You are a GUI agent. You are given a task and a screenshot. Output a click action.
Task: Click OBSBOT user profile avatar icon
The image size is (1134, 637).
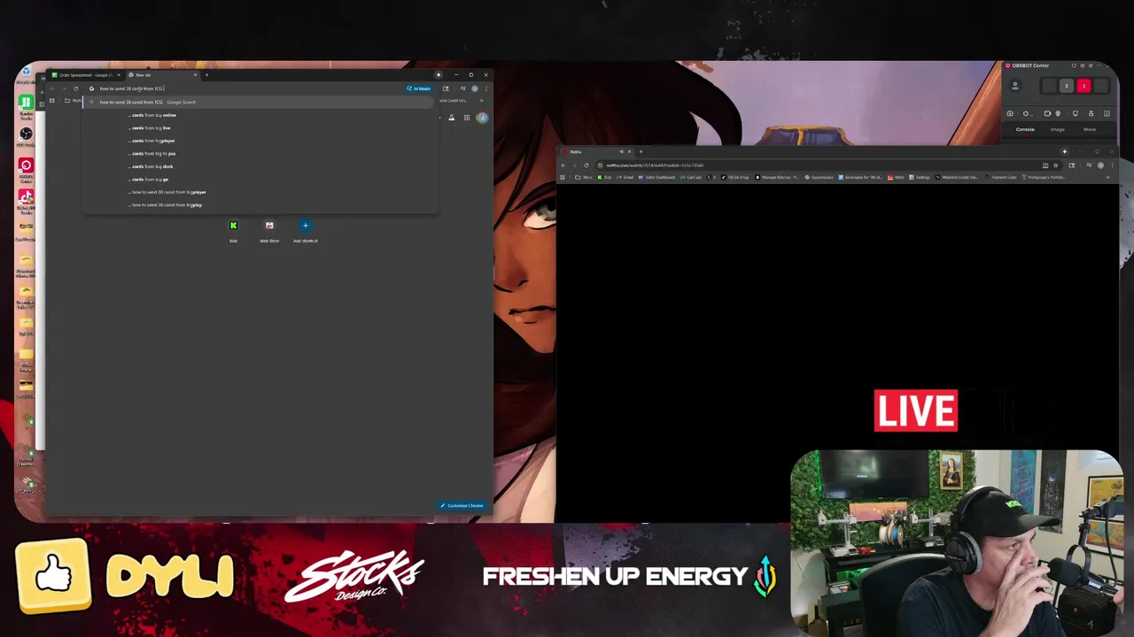pos(1015,86)
